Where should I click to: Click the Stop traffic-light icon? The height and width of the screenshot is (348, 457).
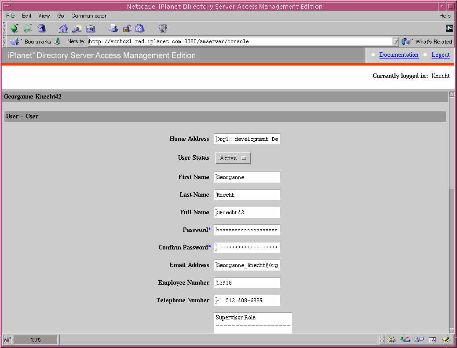coord(163,28)
